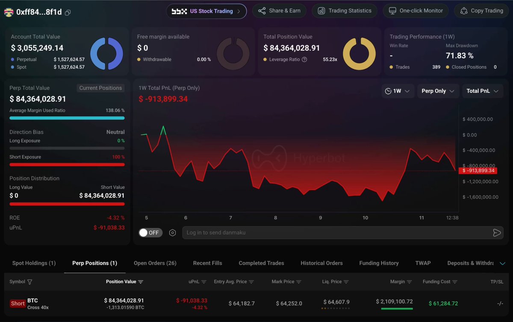Click the filter icon next to Symbol
Image resolution: width=513 pixels, height=322 pixels.
[29, 282]
